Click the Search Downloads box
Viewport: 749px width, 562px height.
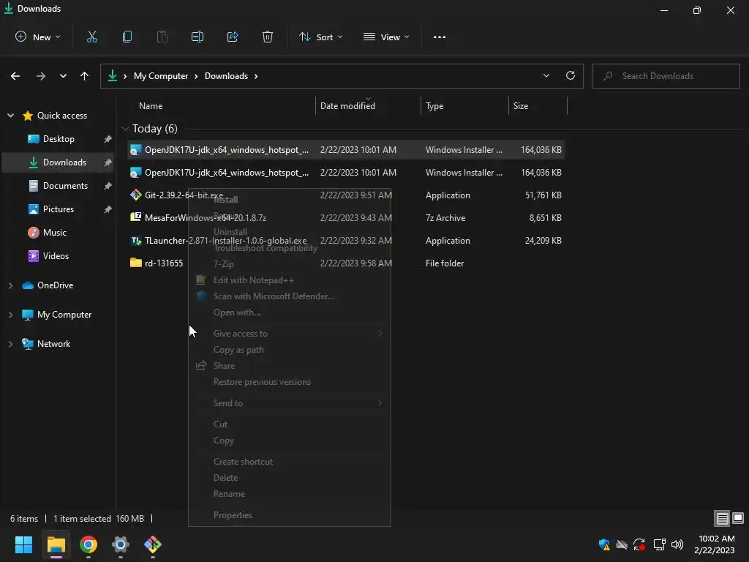[666, 76]
